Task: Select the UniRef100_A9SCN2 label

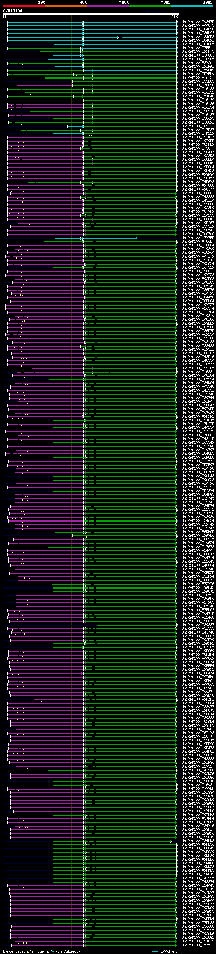Action: [197, 145]
